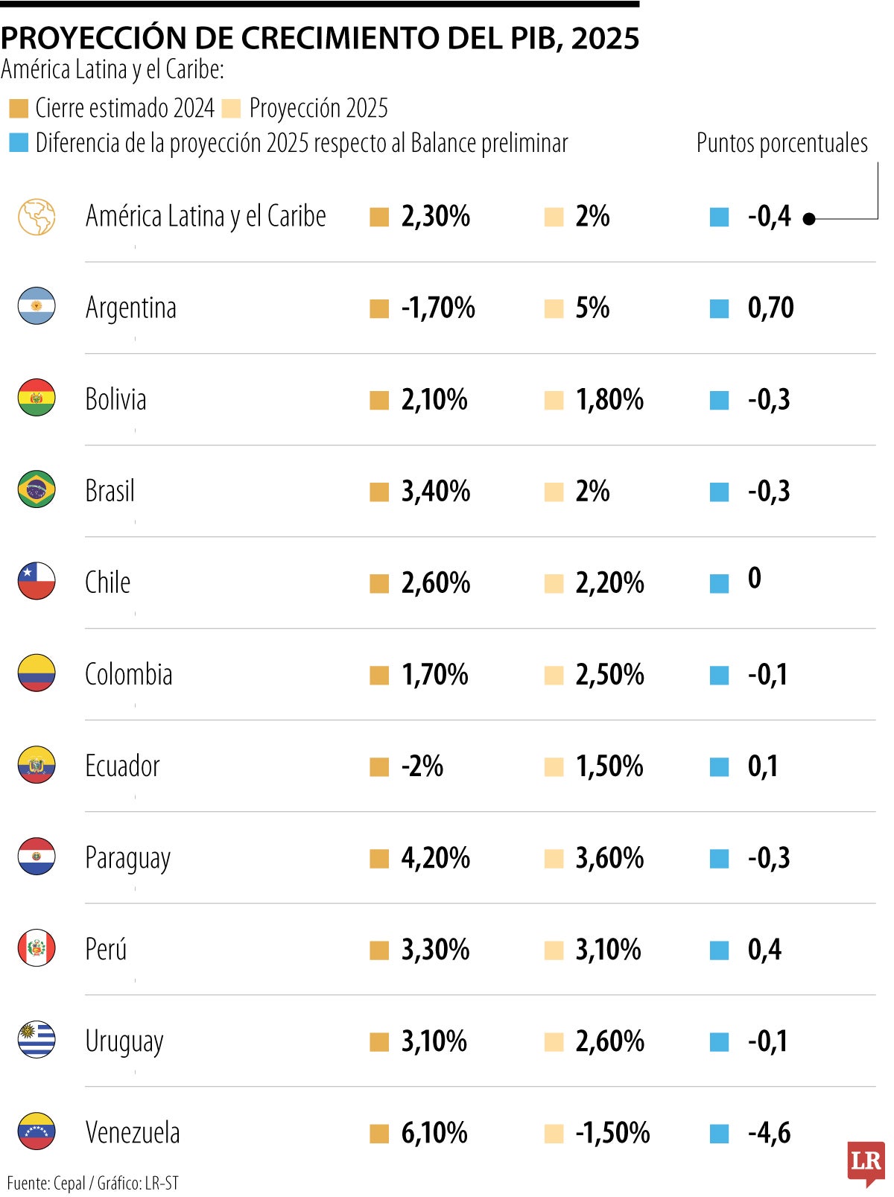This screenshot has width=894, height=1197.
Task: Click the Uruguay flag icon
Action: point(37,1039)
